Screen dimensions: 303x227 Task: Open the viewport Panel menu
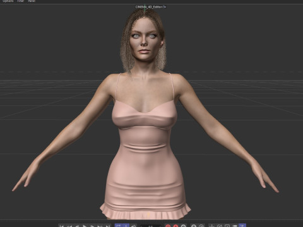32,1
